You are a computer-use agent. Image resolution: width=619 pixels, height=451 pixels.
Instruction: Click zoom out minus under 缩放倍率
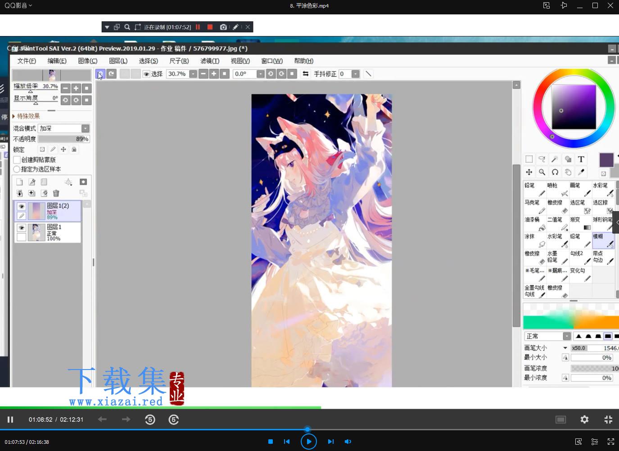coord(65,88)
